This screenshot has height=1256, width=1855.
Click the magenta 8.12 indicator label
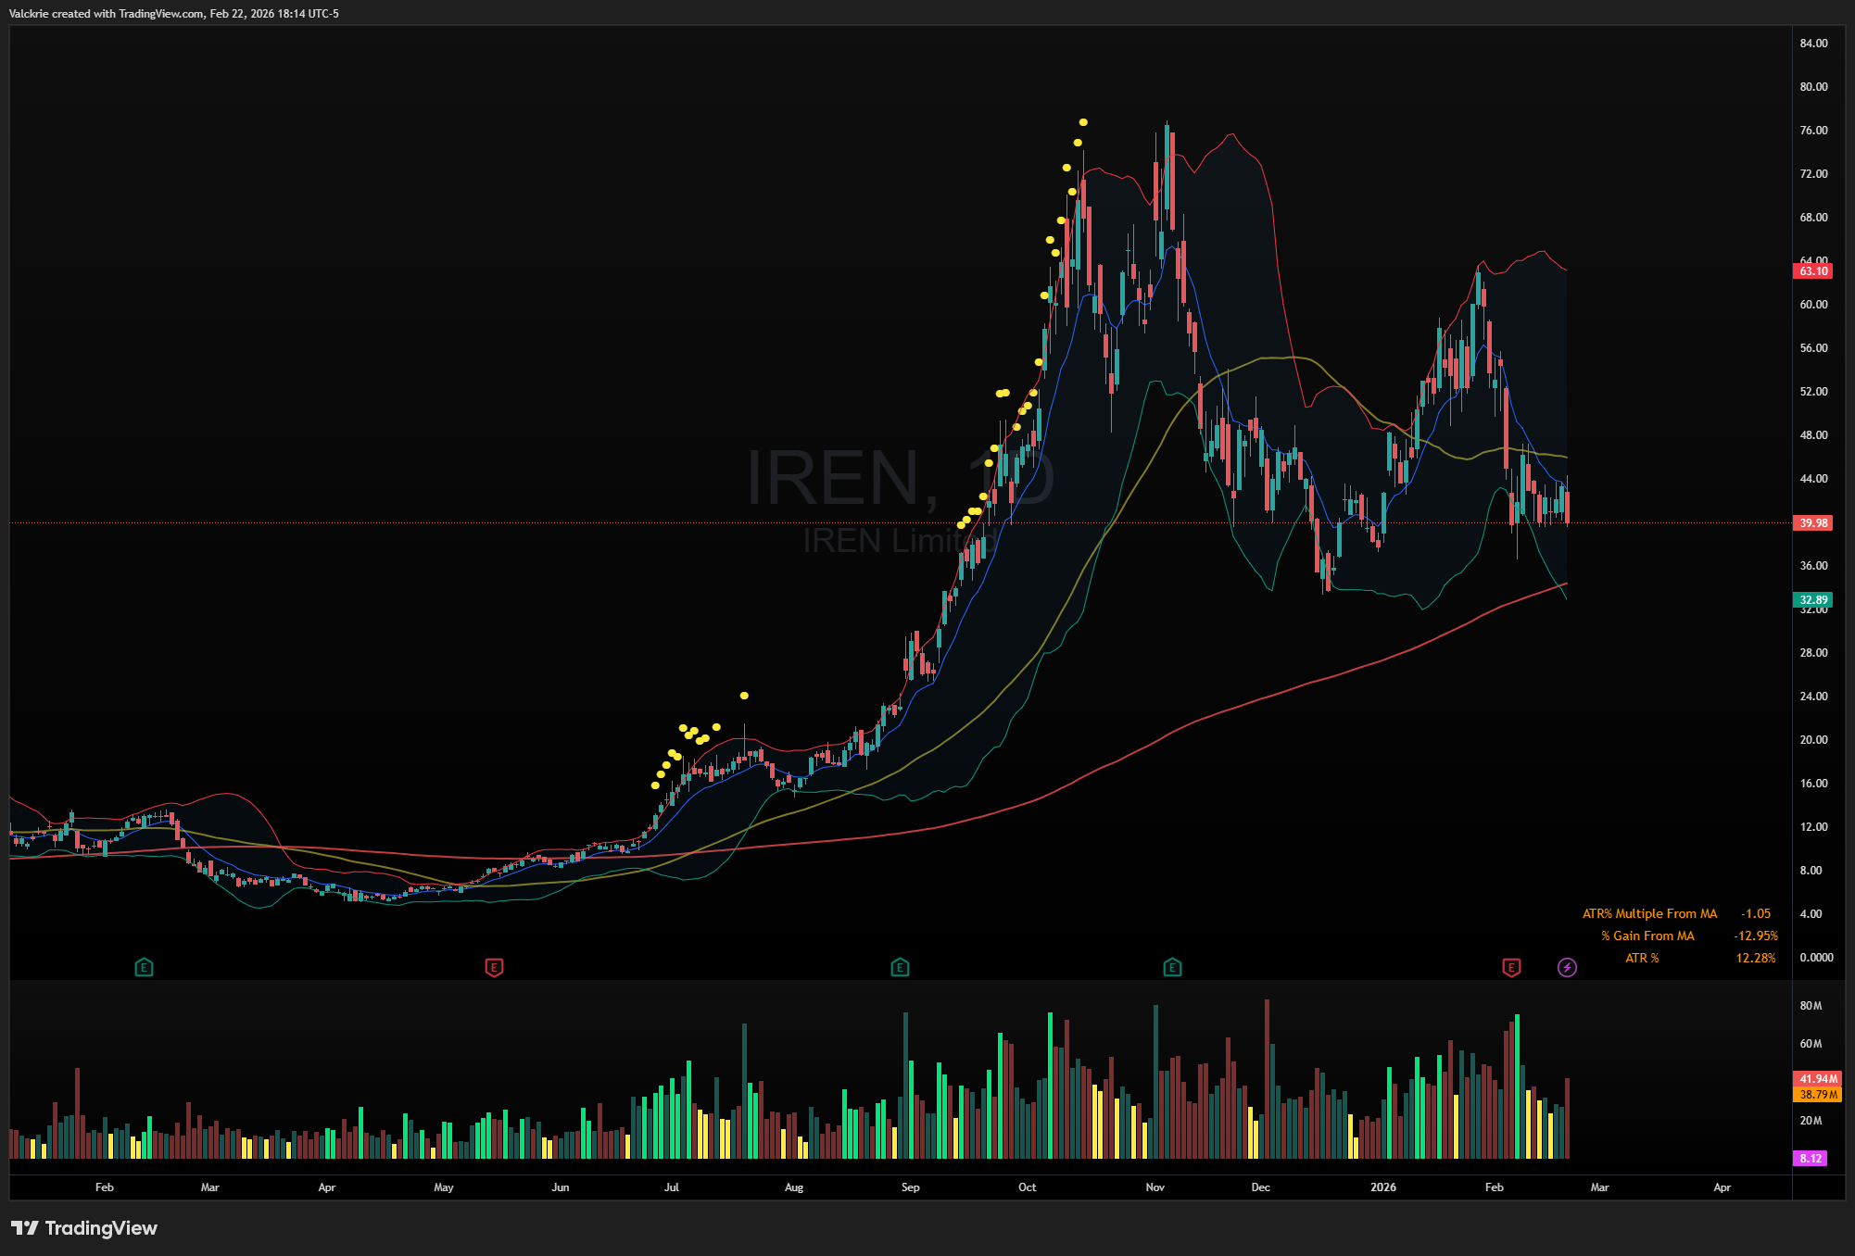[x=1811, y=1159]
